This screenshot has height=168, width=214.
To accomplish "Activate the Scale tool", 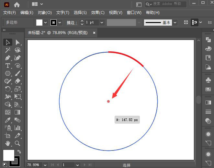I will [x=17, y=89].
